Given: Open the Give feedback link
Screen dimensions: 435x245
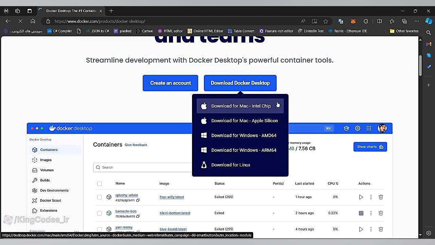Looking at the screenshot, I should (136, 145).
